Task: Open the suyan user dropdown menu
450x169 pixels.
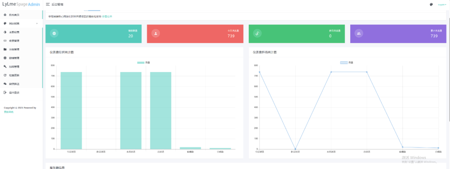Action: (x=442, y=4)
